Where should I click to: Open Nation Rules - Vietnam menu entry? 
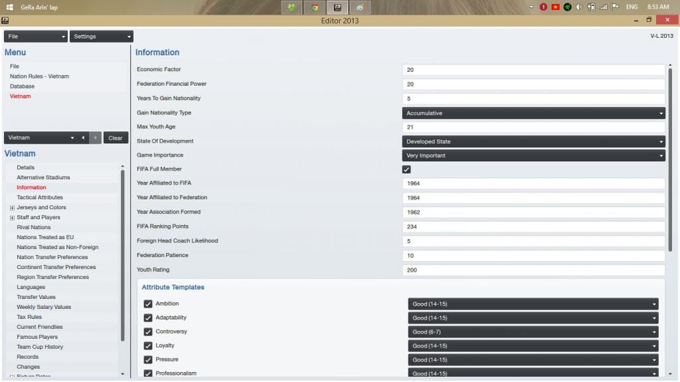pyautogui.click(x=39, y=76)
